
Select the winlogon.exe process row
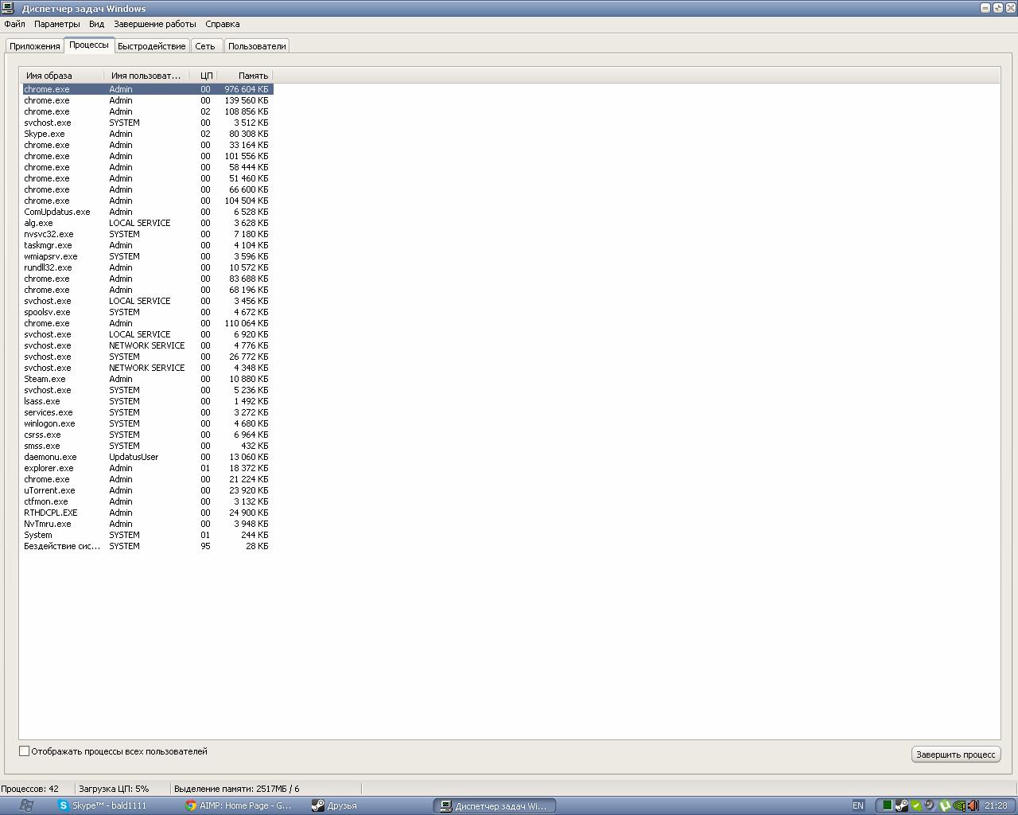(147, 423)
